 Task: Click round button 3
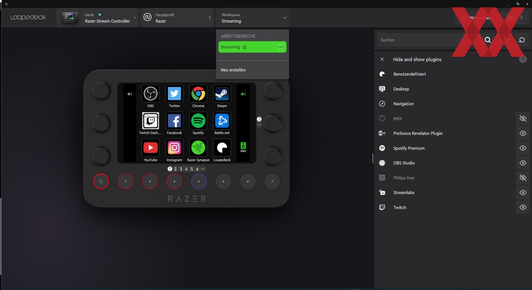coord(174,181)
